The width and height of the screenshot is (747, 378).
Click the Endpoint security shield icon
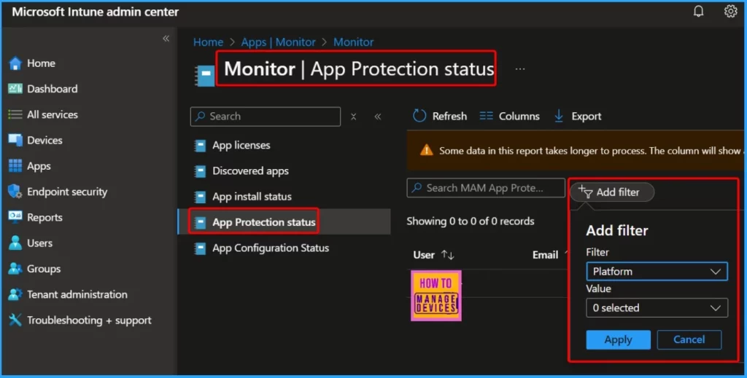15,191
